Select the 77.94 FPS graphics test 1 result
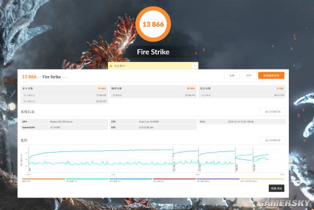This screenshot has height=210, width=314. [x=101, y=95]
